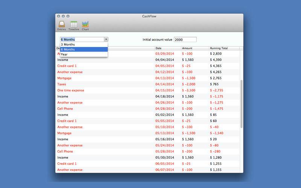The width and height of the screenshot is (301, 188).
Task: Select the Credit card 1 row dated 04/05/2014
Action: [147, 66]
